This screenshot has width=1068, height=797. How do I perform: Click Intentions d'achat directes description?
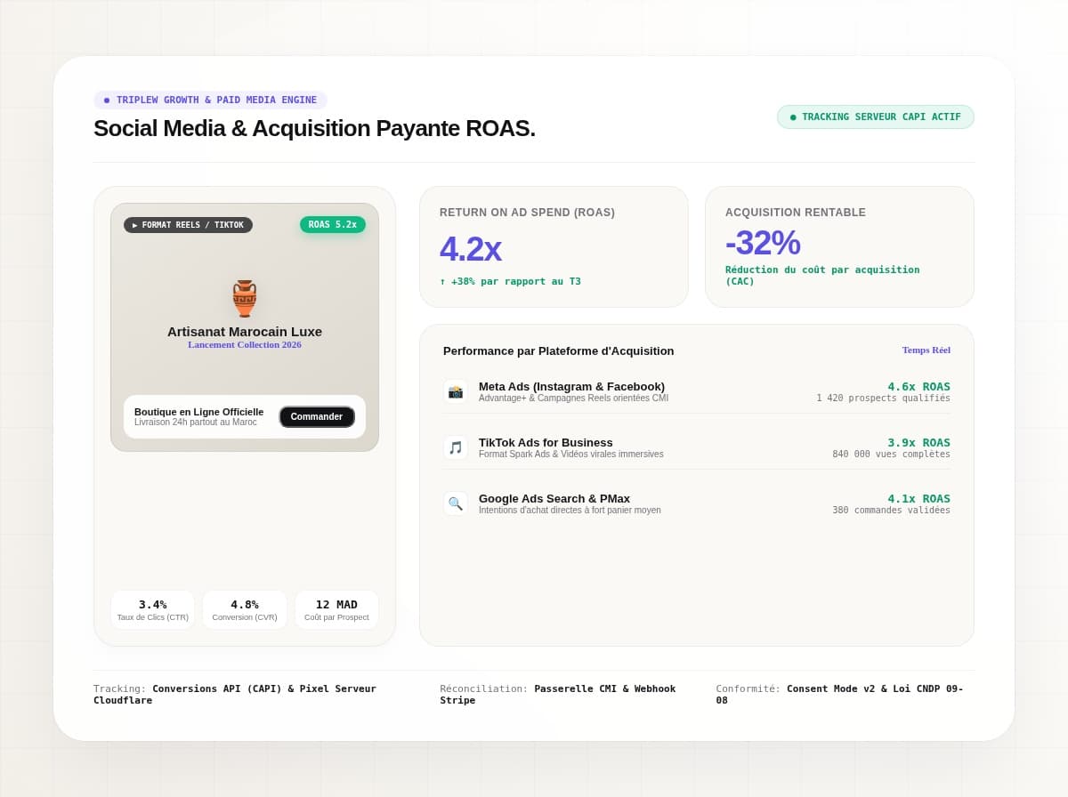coord(570,511)
